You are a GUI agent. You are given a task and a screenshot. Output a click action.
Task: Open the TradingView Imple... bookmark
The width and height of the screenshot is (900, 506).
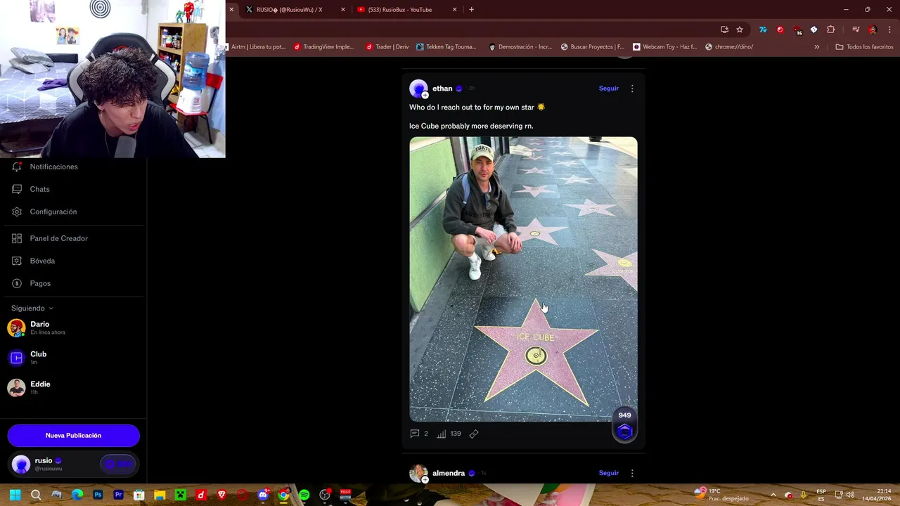point(323,47)
